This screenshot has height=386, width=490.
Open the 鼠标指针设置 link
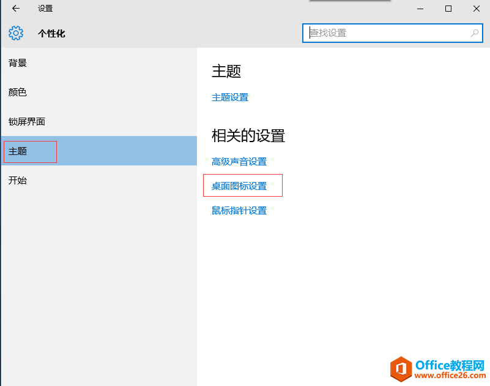coord(239,211)
